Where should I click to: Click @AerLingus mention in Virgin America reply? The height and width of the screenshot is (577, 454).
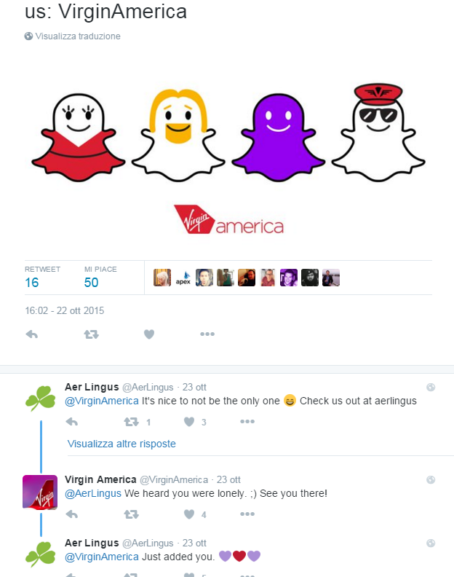tap(93, 493)
